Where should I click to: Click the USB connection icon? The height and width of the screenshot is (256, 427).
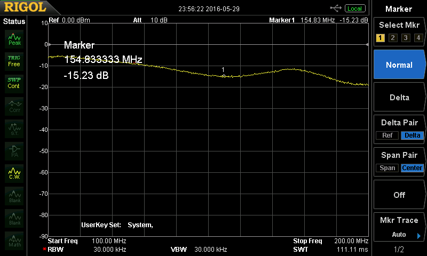(336, 8)
